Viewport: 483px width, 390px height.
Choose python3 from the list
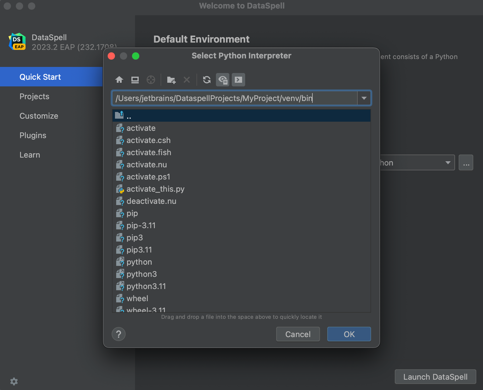(x=241, y=274)
